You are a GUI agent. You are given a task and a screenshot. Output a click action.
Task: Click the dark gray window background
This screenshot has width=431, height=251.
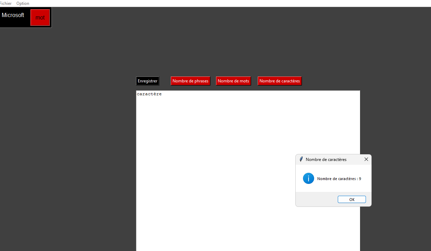coord(70,139)
